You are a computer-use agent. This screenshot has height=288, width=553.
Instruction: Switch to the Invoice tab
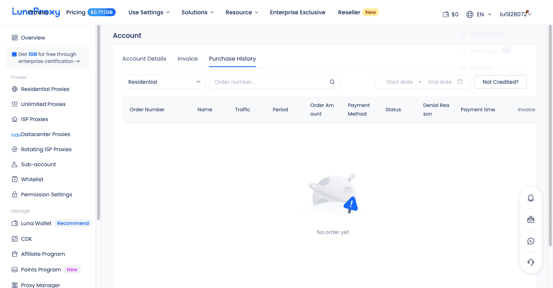(x=187, y=59)
